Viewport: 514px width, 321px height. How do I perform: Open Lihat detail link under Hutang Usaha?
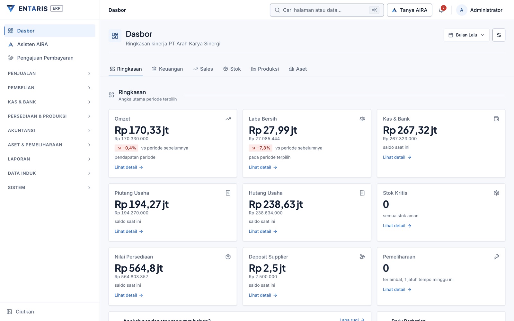(263, 231)
